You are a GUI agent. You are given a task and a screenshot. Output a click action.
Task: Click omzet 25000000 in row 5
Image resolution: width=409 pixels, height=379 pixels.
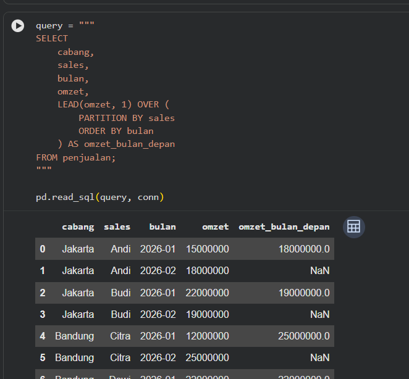[x=208, y=357]
